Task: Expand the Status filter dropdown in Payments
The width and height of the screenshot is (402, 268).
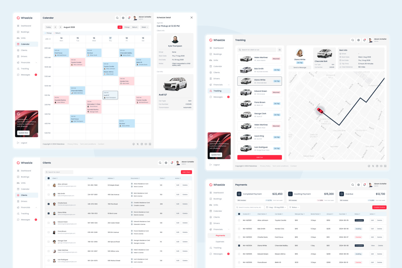Action: (x=294, y=207)
